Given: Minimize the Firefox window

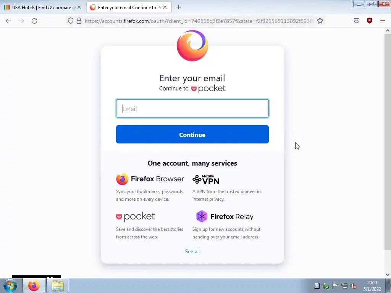Looking at the screenshot, I should pos(359,4).
